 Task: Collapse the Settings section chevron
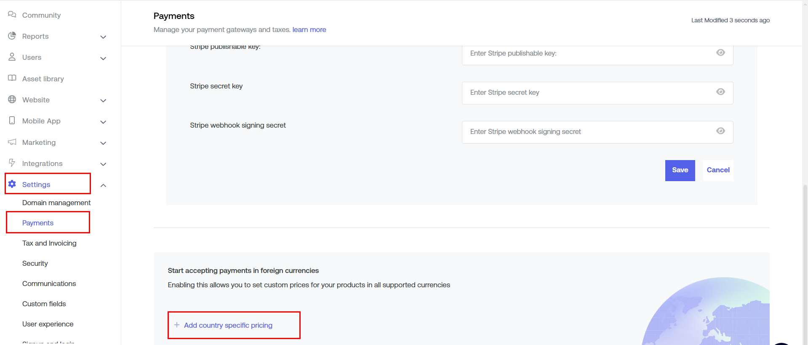tap(103, 185)
